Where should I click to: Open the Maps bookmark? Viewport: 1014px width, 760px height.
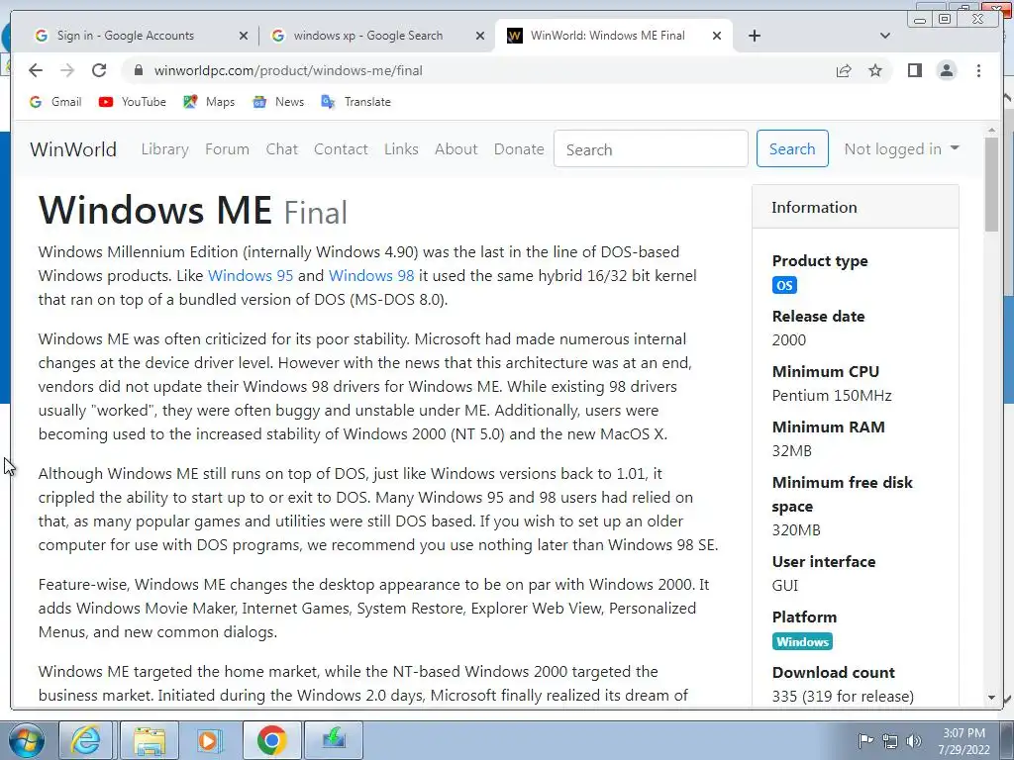pyautogui.click(x=209, y=102)
